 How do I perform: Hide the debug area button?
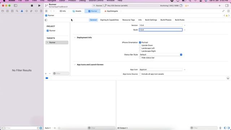coord(228,78)
